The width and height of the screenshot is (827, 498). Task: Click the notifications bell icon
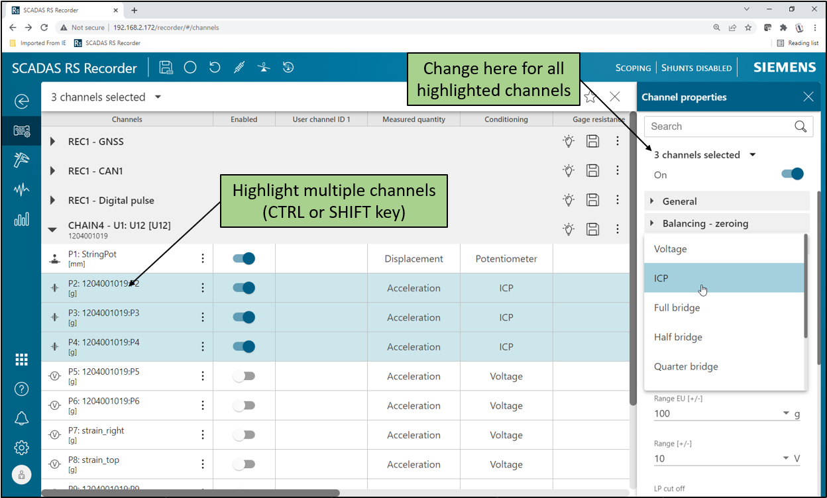[22, 418]
